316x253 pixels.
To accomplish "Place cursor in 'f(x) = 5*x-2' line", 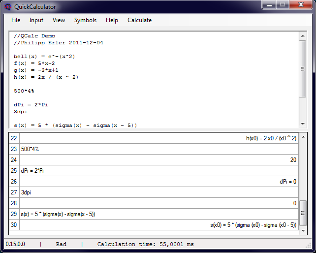I will 34,63.
